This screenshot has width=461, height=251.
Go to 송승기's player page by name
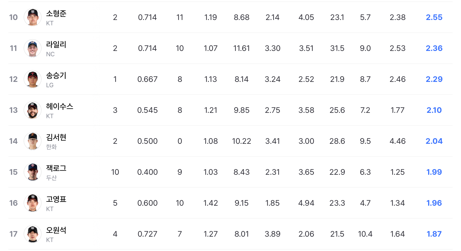[56, 75]
